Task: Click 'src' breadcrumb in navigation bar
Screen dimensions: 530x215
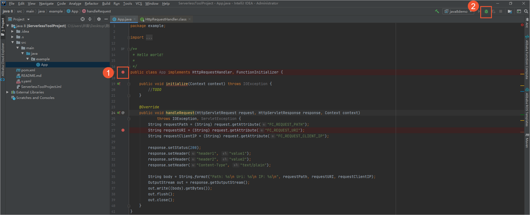Action: [x=19, y=11]
